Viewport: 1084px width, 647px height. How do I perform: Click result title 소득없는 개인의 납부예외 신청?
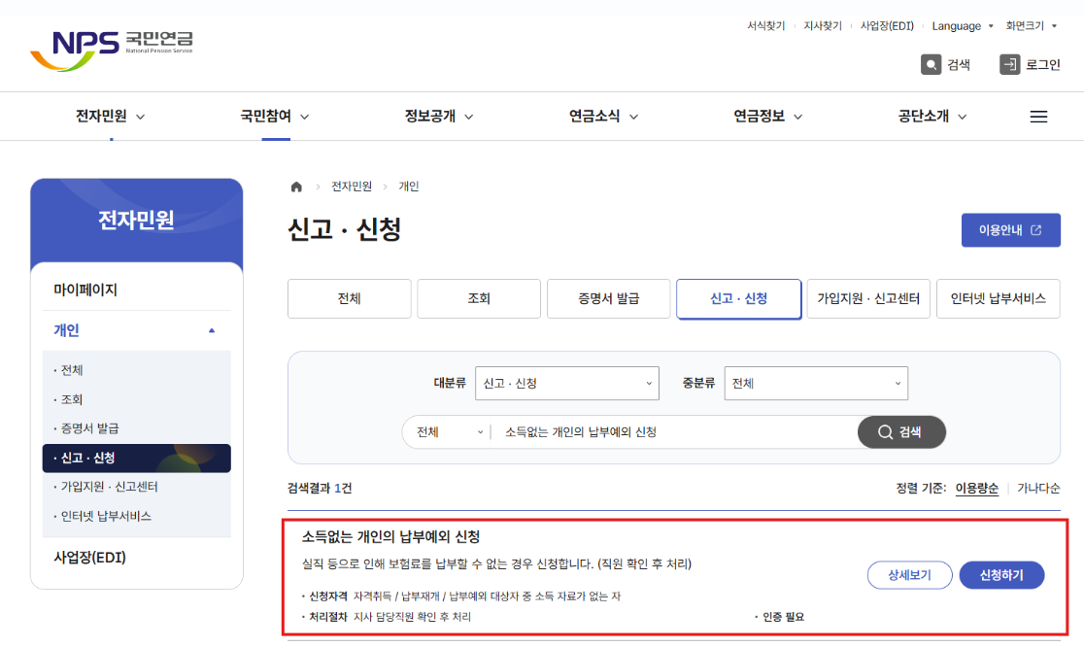pyautogui.click(x=390, y=537)
